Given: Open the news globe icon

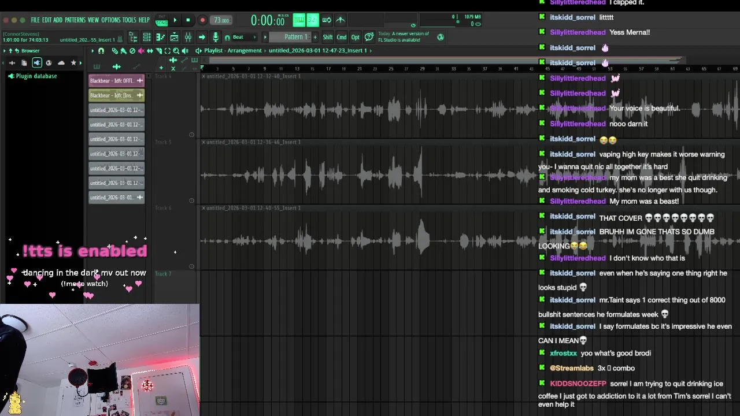Looking at the screenshot, I should [x=441, y=37].
